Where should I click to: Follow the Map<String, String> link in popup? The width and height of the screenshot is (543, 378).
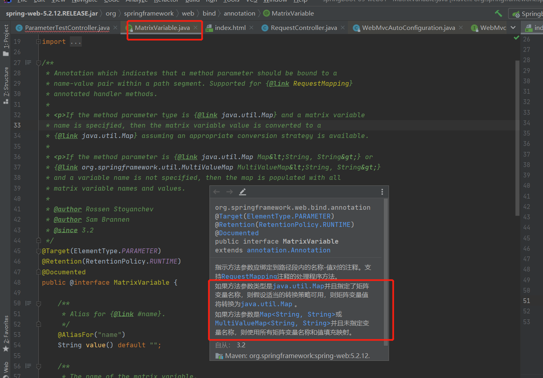coord(298,314)
